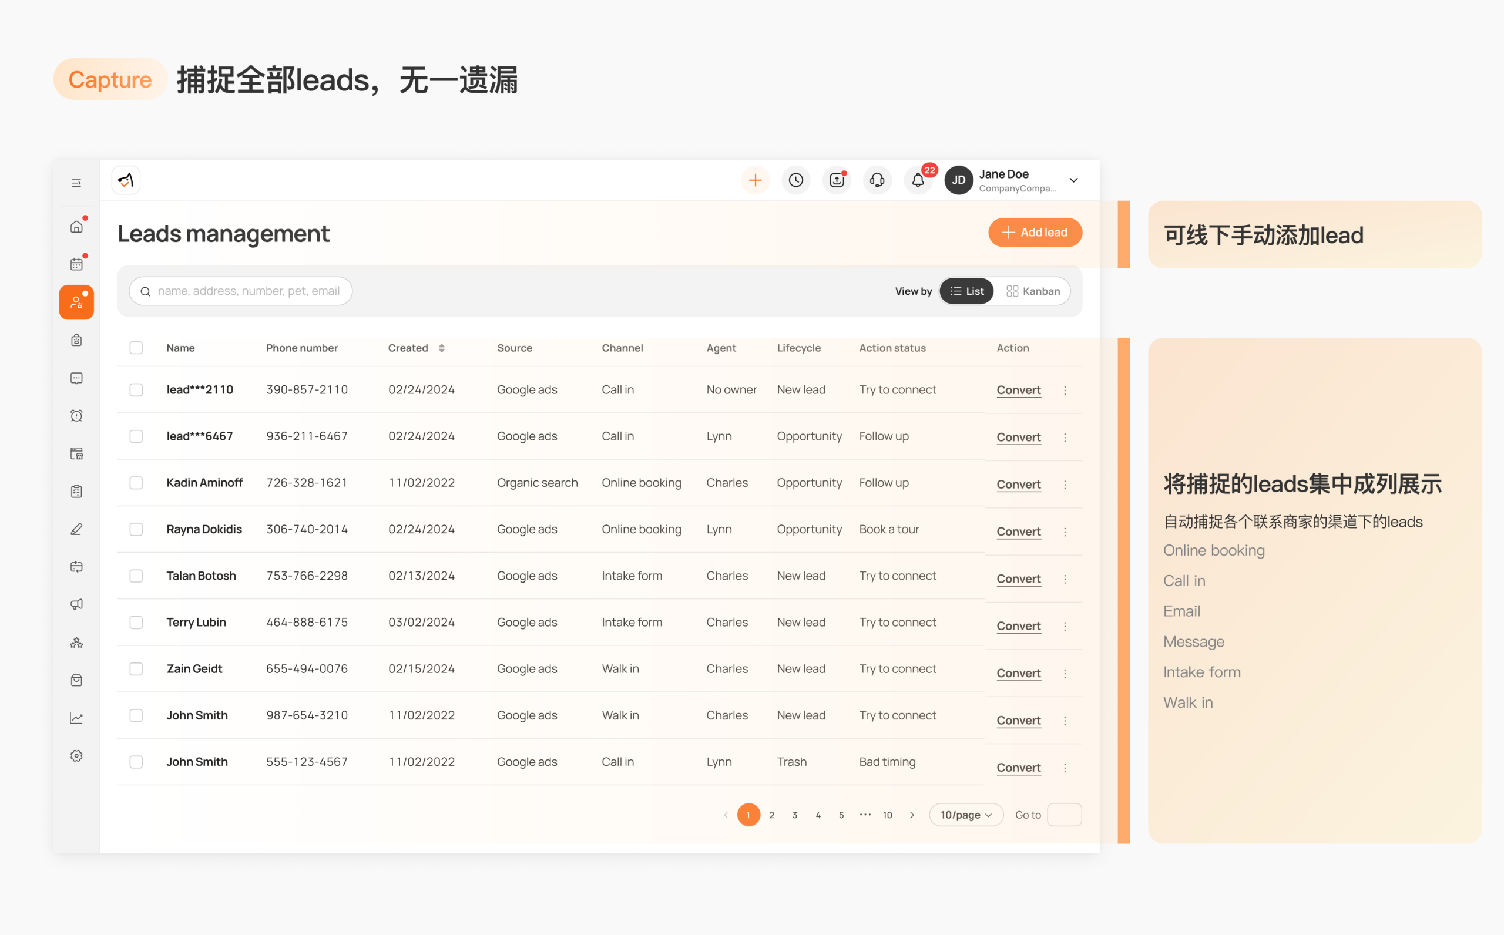Click the headset support icon
1504x935 pixels.
coord(877,180)
